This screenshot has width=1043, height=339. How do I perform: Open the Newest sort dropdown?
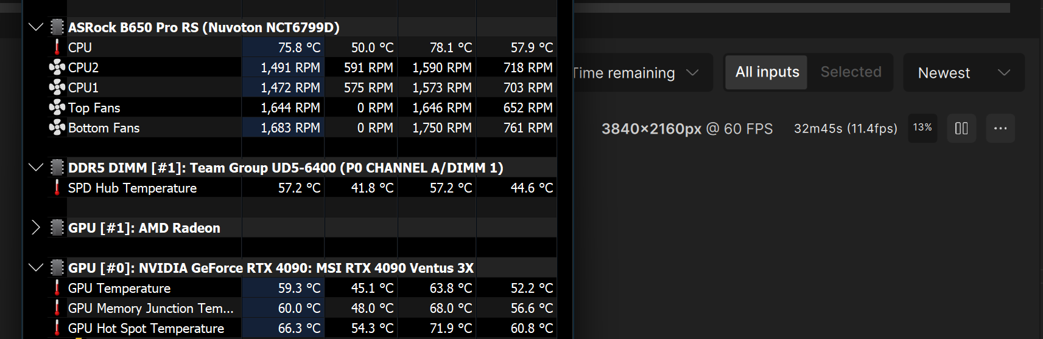tap(964, 73)
